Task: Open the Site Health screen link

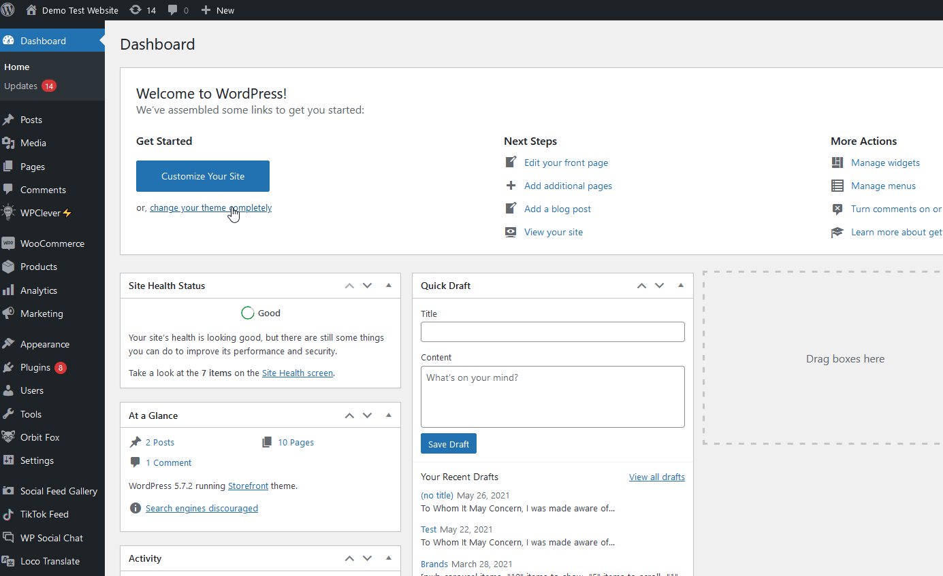Action: pyautogui.click(x=298, y=373)
